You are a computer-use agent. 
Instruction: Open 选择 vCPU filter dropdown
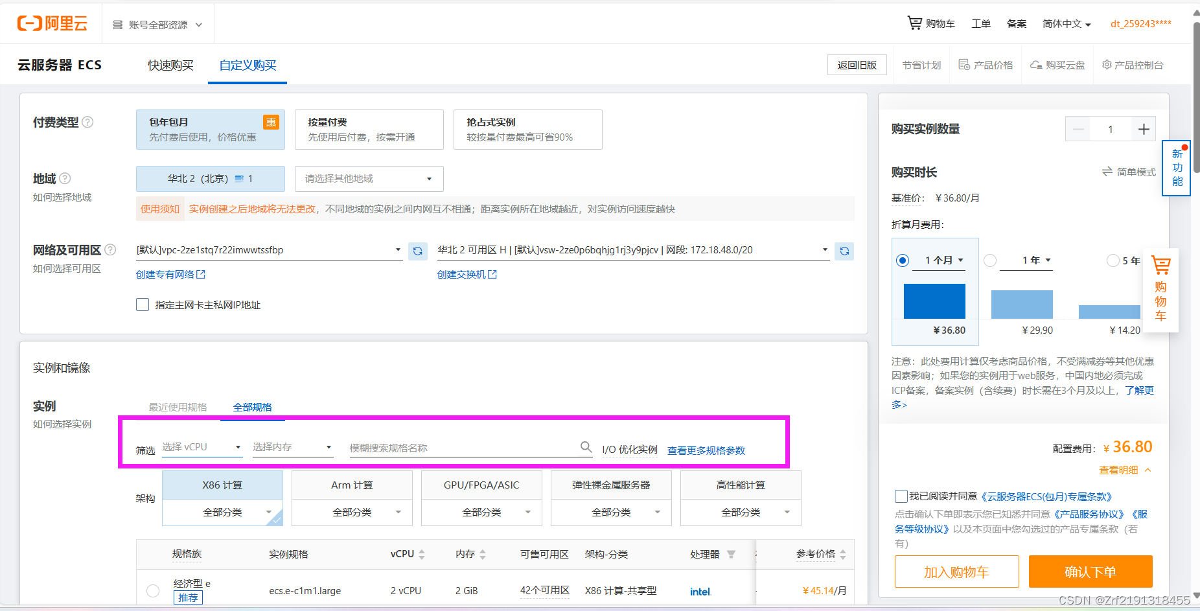tap(202, 447)
